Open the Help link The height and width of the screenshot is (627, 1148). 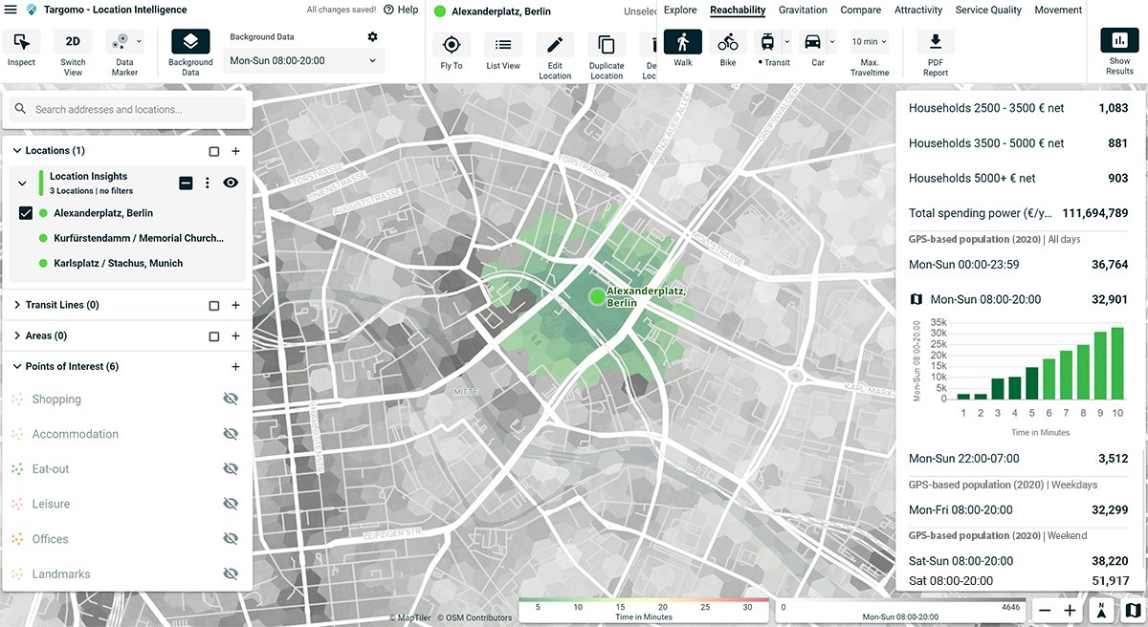(x=401, y=10)
